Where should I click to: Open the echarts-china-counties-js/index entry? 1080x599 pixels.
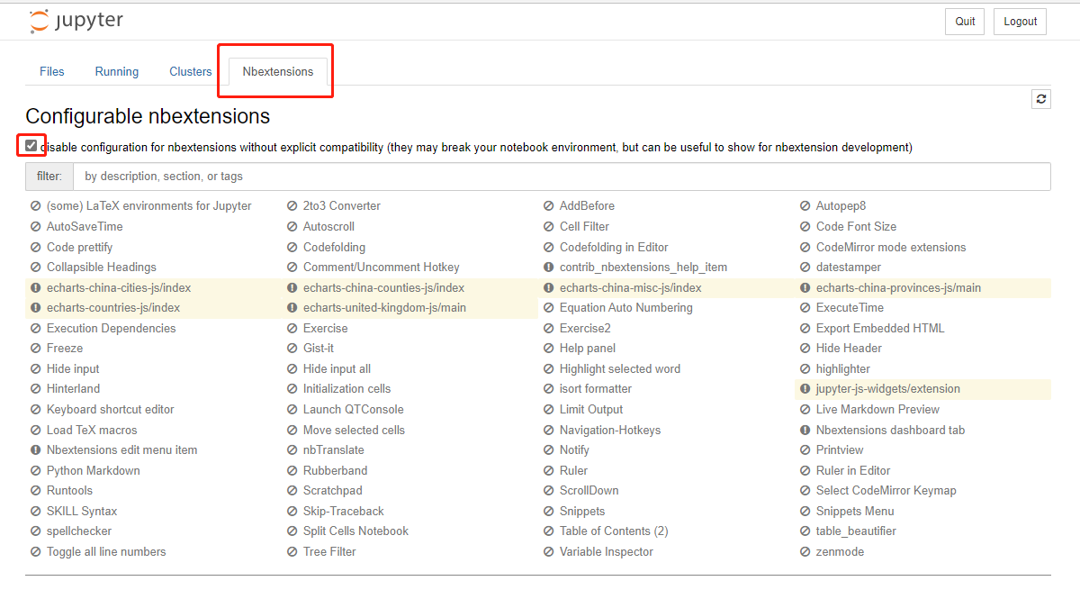(384, 288)
